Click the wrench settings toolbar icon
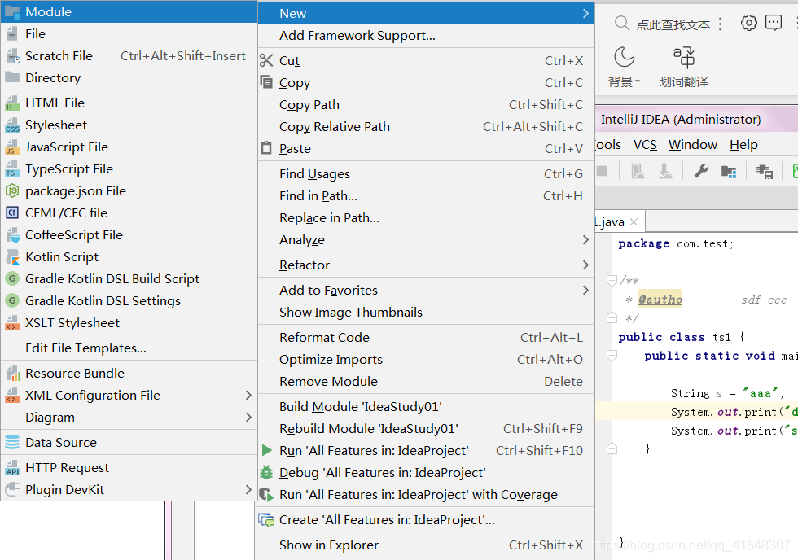Screen dimensions: 798x560 [701, 171]
